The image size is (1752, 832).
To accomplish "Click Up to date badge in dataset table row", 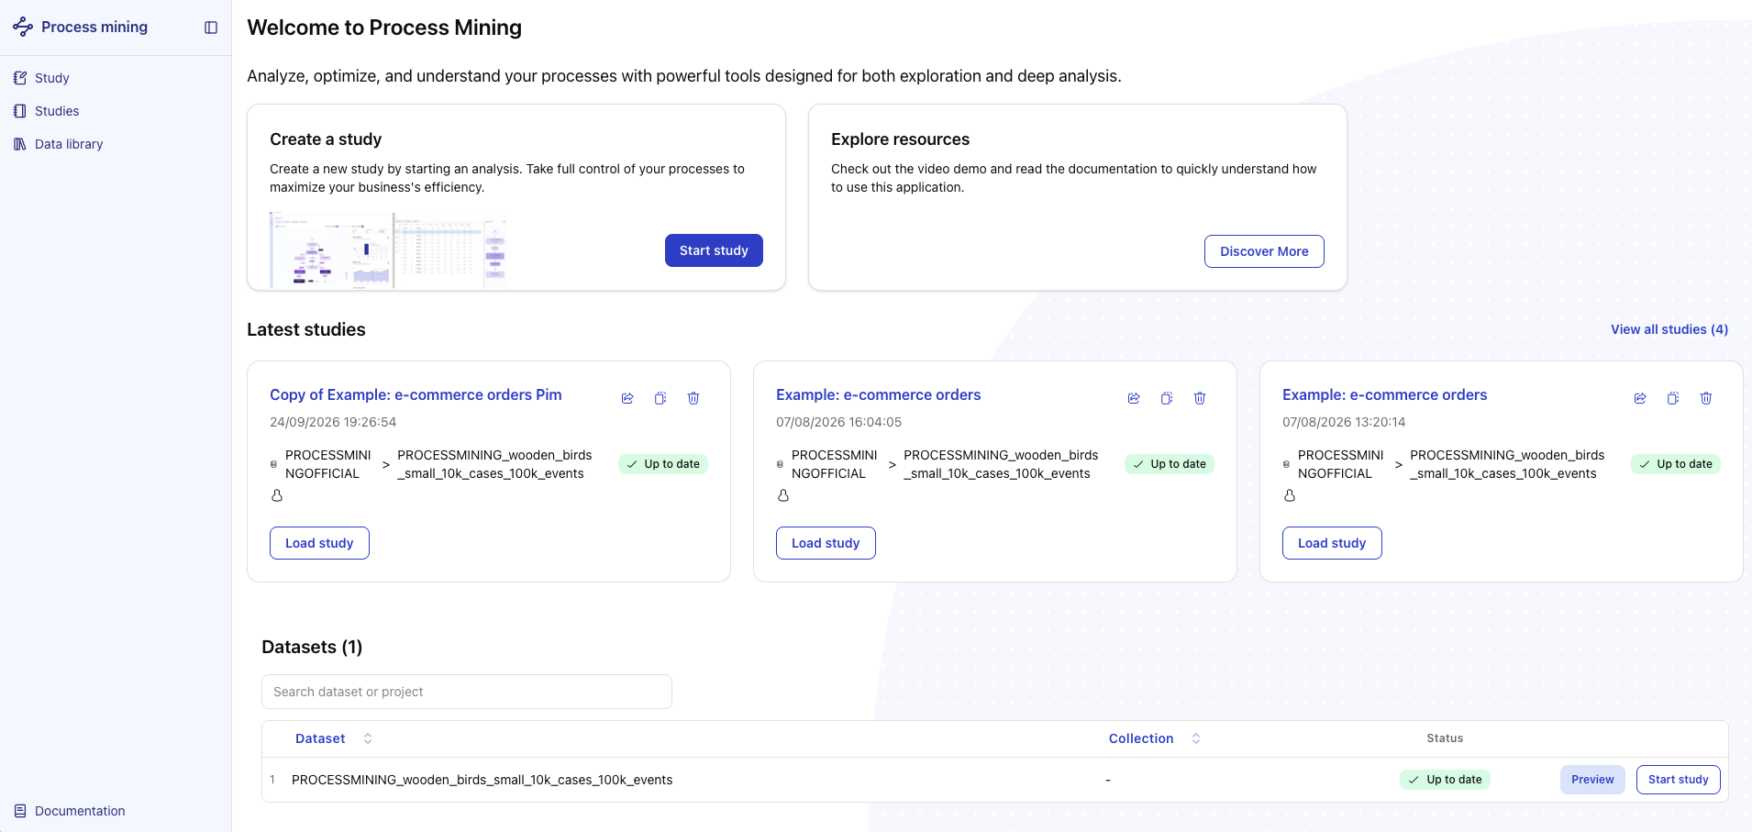I will point(1445,780).
